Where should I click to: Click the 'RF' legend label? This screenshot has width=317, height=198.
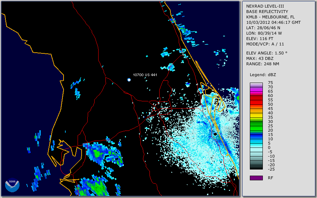(x=270, y=178)
